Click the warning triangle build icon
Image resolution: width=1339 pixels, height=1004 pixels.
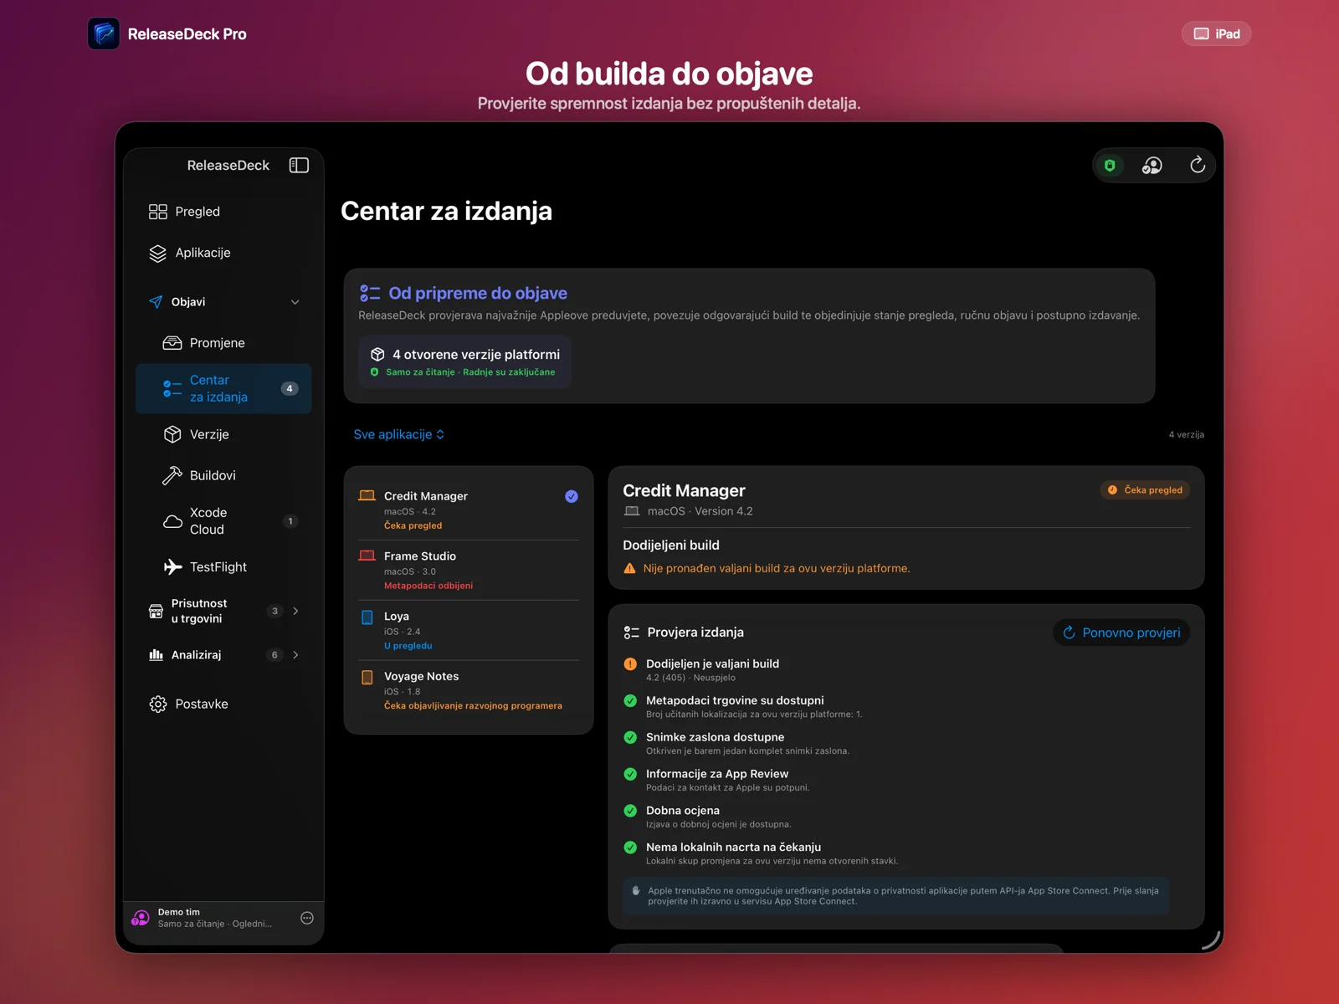click(x=630, y=569)
